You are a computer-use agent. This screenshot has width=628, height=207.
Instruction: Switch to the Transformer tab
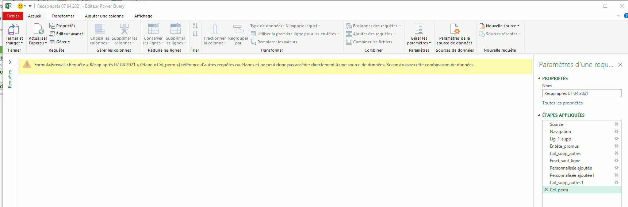[x=63, y=16]
